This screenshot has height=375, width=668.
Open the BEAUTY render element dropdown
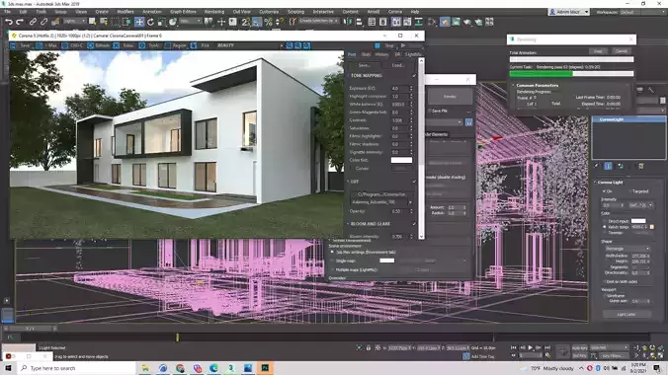(x=250, y=45)
